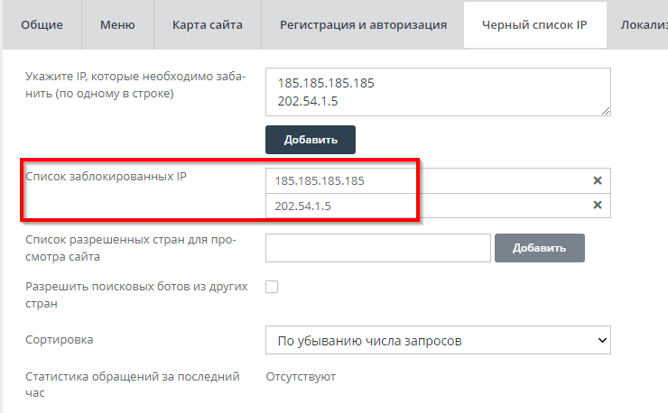
Task: Grab the IP textarea resize handle
Action: 606,110
